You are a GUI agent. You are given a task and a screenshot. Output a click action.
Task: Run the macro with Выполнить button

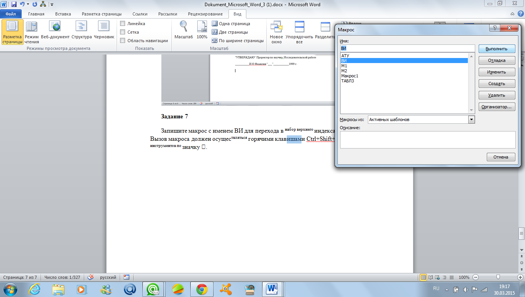(497, 49)
